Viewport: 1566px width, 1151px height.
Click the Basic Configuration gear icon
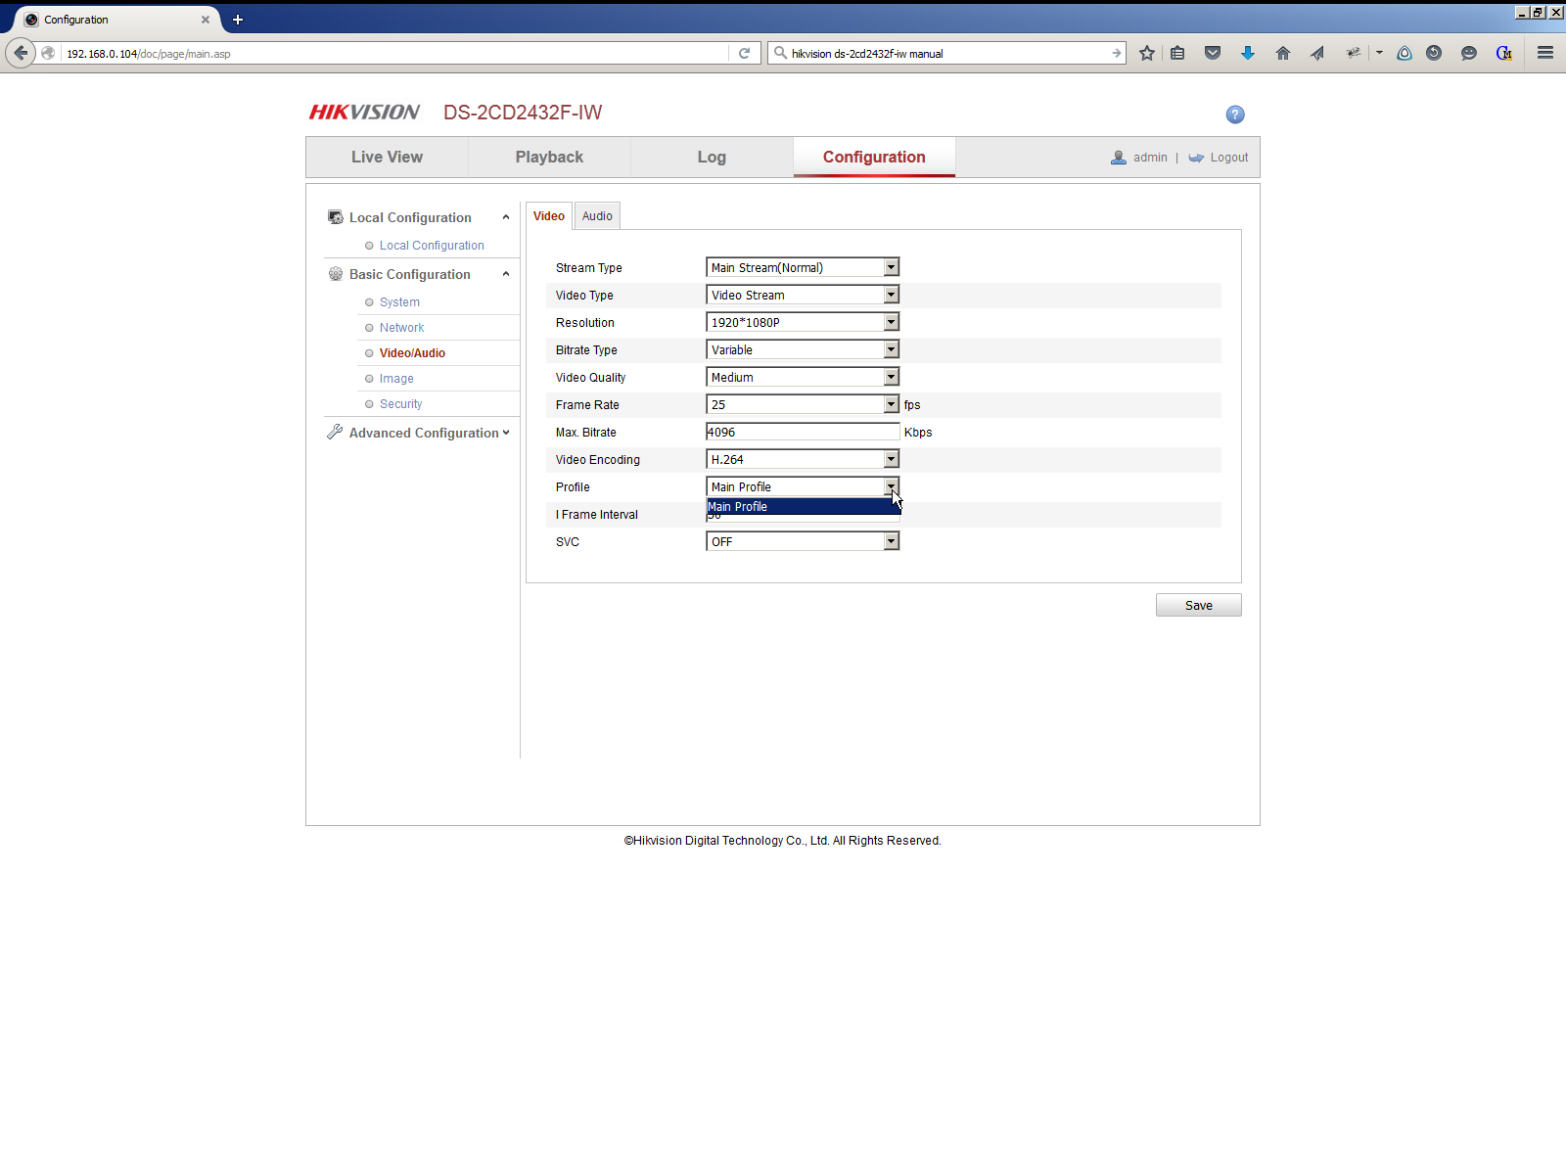pos(336,274)
